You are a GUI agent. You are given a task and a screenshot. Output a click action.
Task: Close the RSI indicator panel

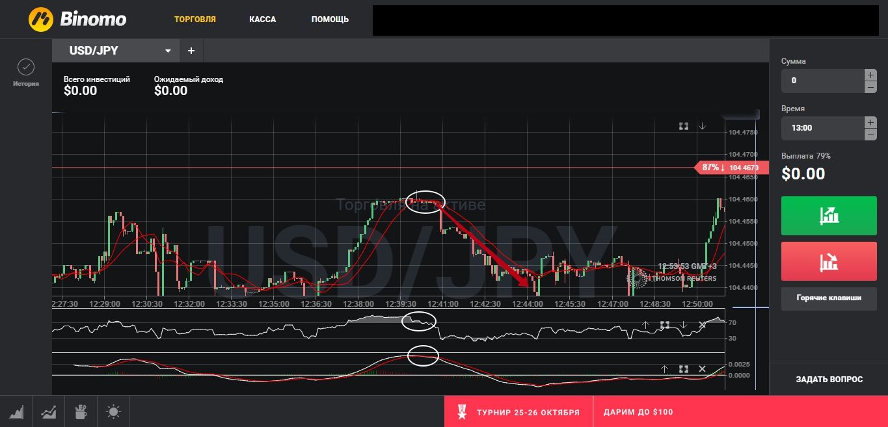[702, 324]
